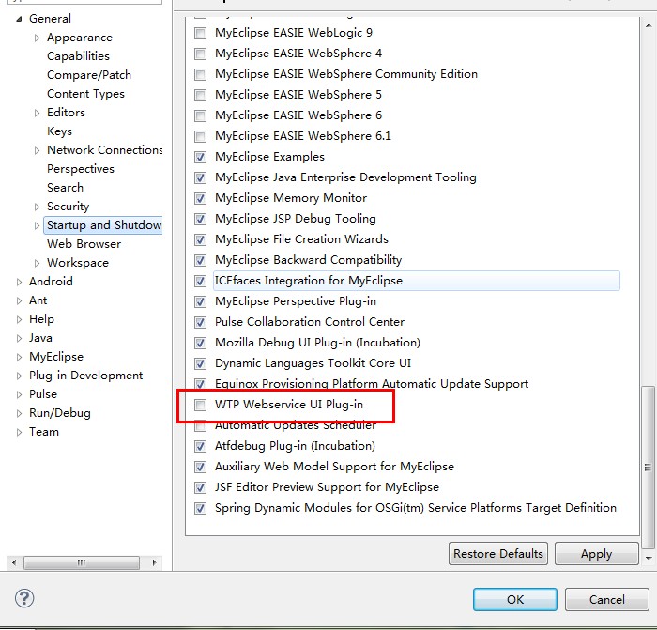Select Perspectives preference page

click(x=81, y=169)
